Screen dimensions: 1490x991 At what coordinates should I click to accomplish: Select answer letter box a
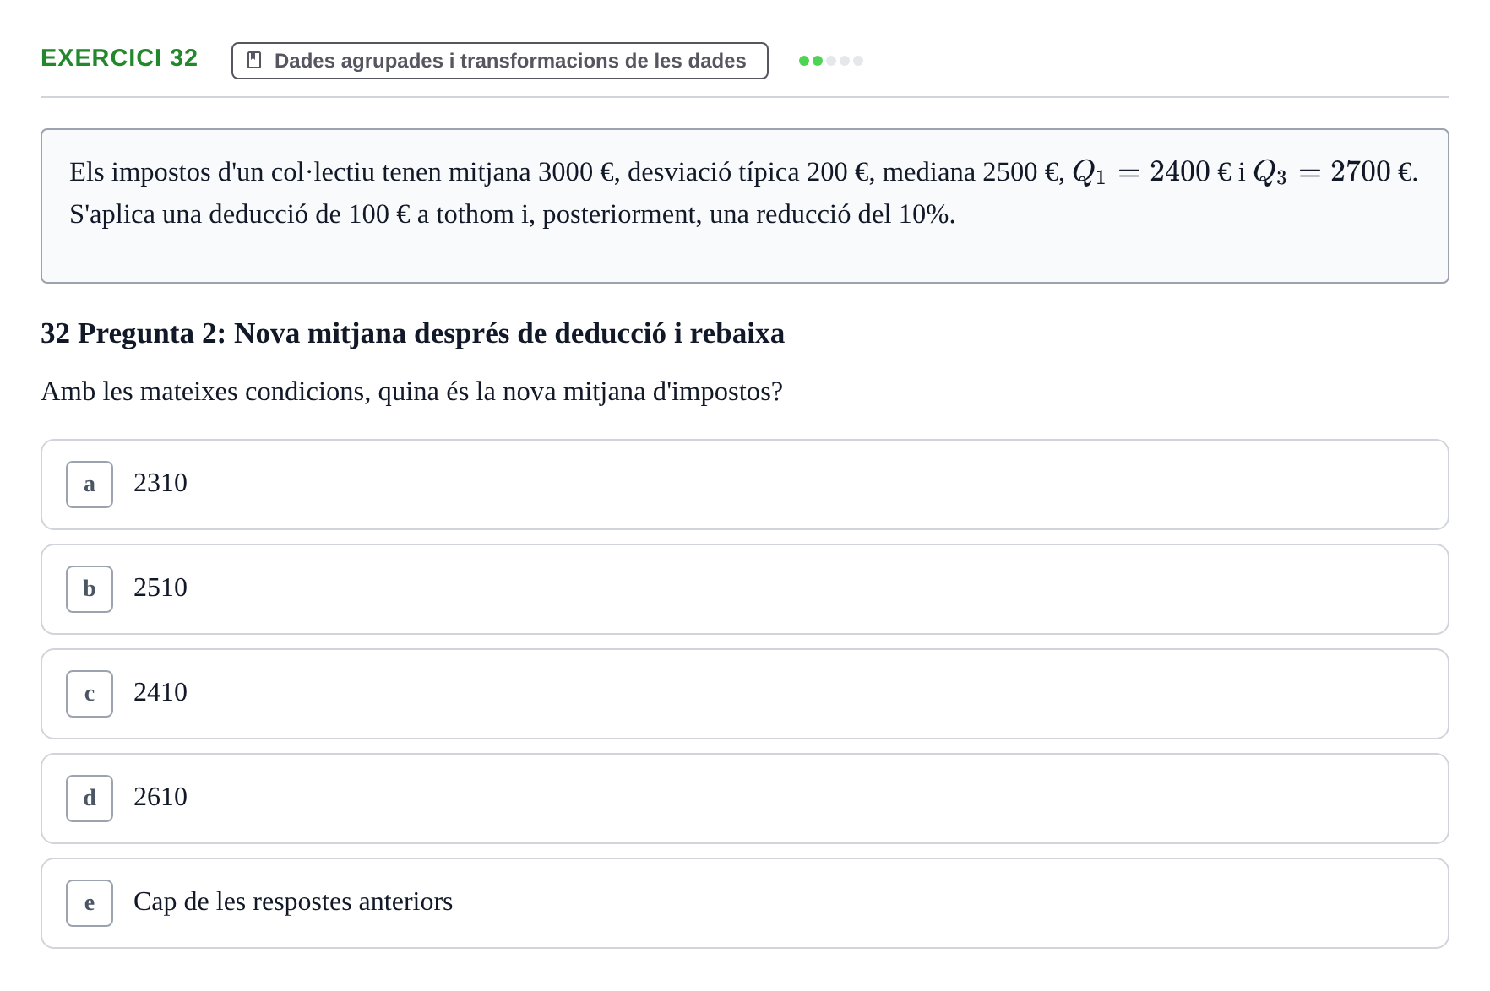[x=90, y=485]
